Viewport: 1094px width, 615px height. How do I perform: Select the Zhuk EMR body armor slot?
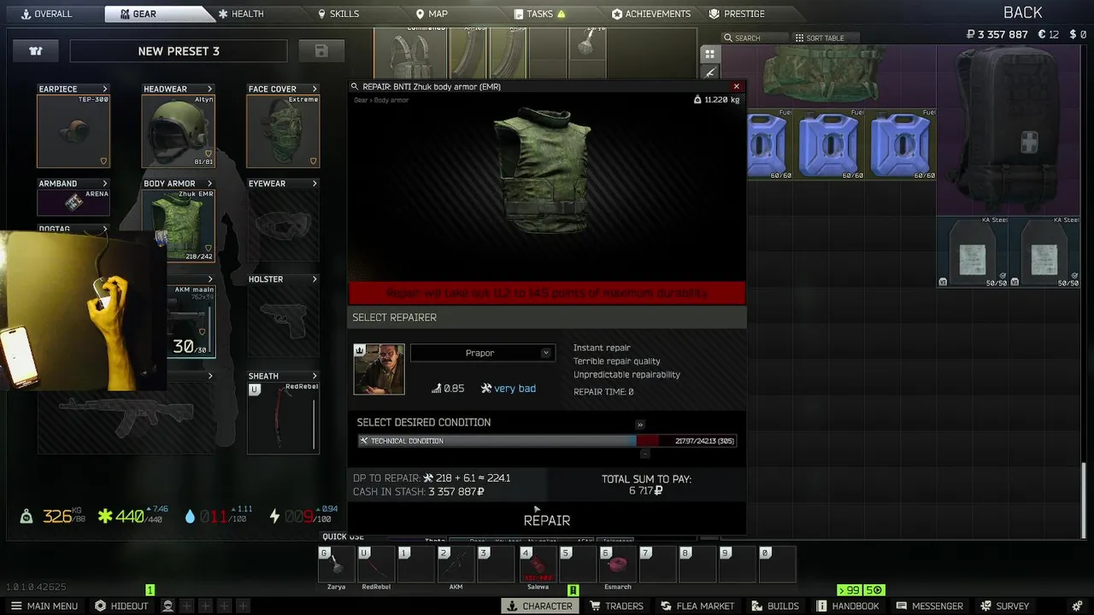point(179,225)
